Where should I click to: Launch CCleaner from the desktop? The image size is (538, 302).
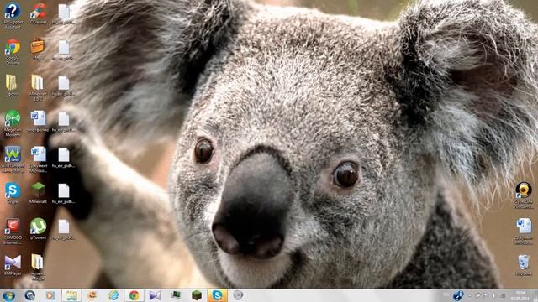point(38,13)
